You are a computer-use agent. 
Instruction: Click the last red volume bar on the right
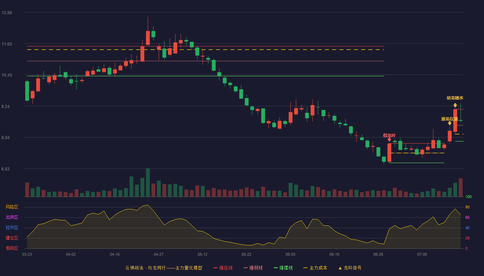[x=460, y=188]
